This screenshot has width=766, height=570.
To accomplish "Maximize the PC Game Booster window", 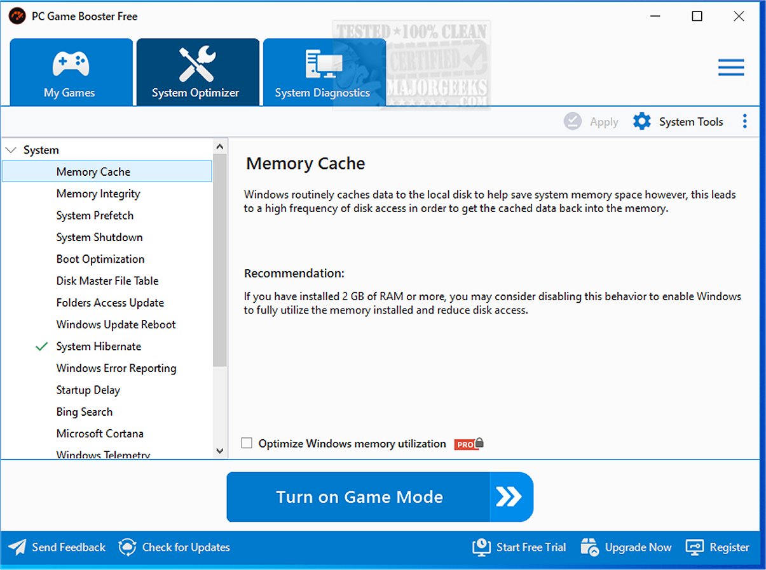I will click(x=697, y=17).
